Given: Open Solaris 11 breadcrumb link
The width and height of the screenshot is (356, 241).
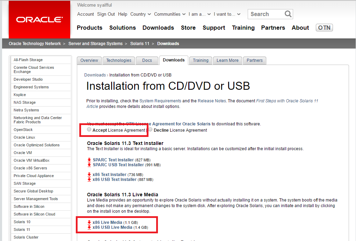Looking at the screenshot, I should [140, 44].
